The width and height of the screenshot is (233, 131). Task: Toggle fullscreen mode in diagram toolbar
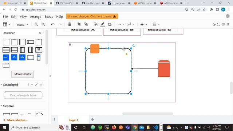(219, 24)
